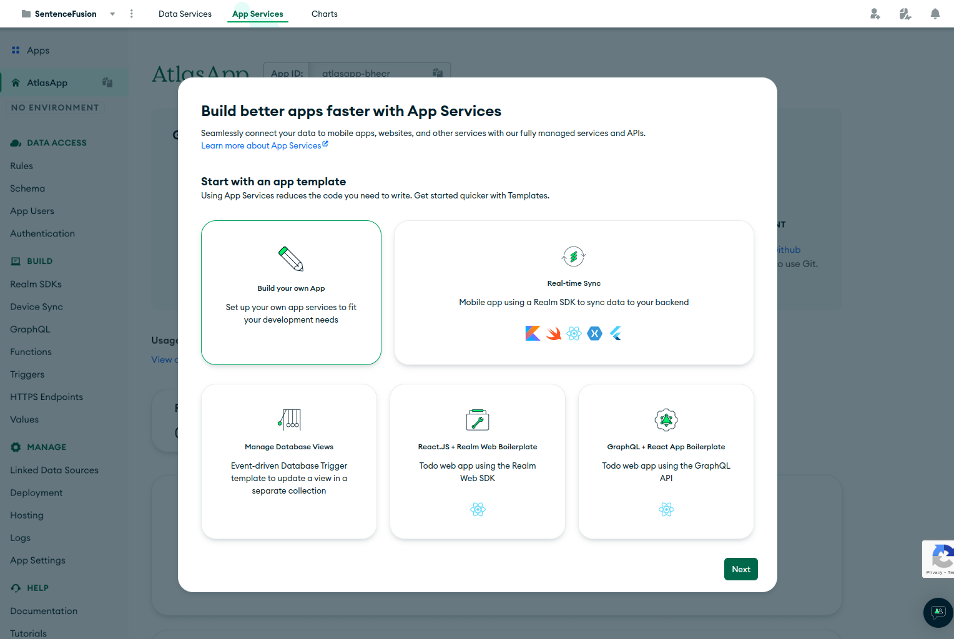Open Logs in sidebar
Image resolution: width=954 pixels, height=639 pixels.
20,537
